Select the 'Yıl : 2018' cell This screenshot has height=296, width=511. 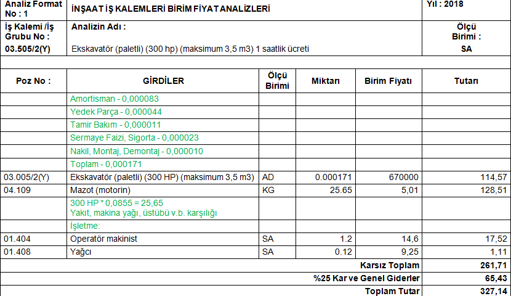point(445,4)
